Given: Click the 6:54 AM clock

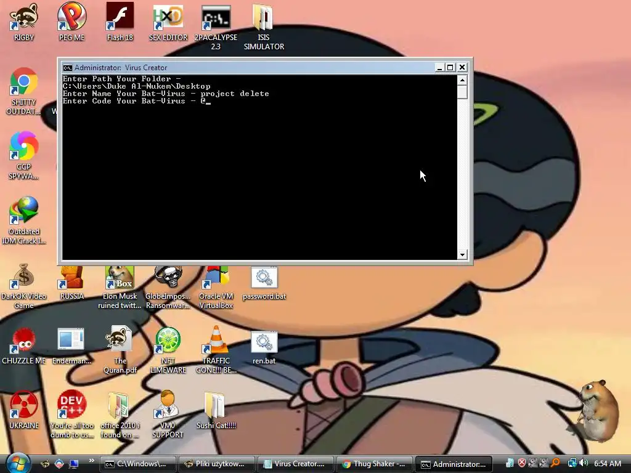Looking at the screenshot, I should (x=607, y=463).
